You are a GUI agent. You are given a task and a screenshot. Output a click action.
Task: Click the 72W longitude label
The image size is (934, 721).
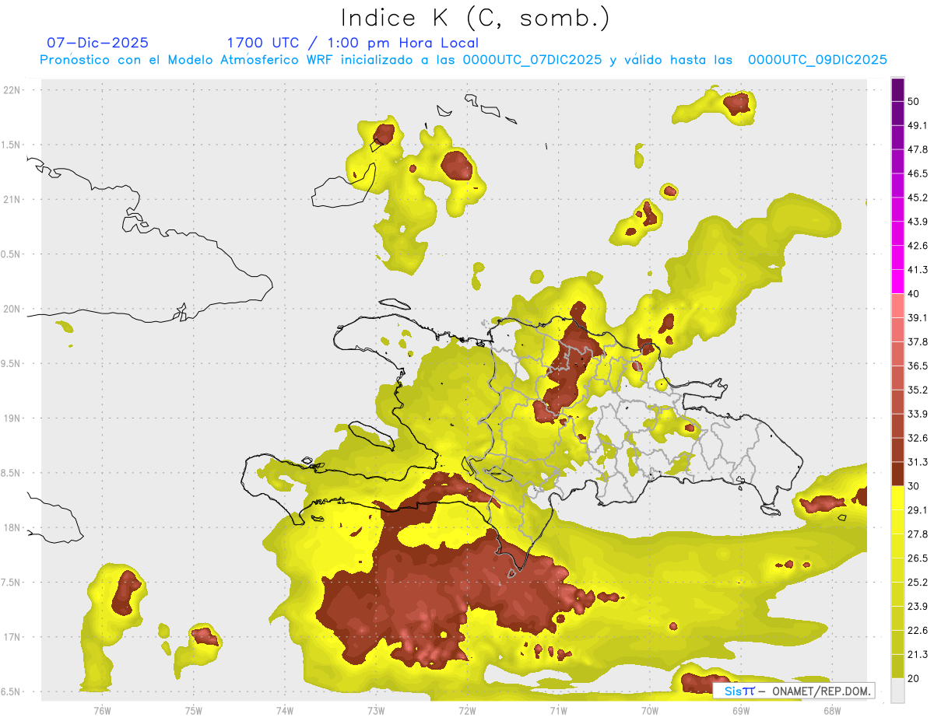(467, 710)
